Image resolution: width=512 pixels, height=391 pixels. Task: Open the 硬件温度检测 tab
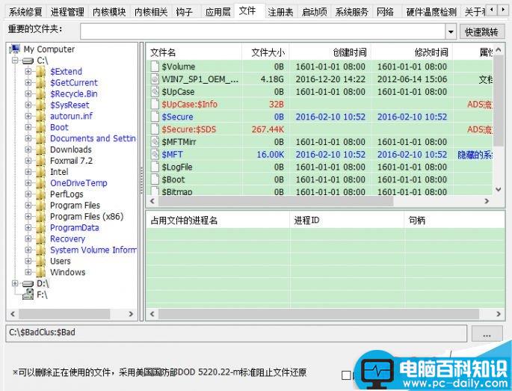(x=431, y=12)
